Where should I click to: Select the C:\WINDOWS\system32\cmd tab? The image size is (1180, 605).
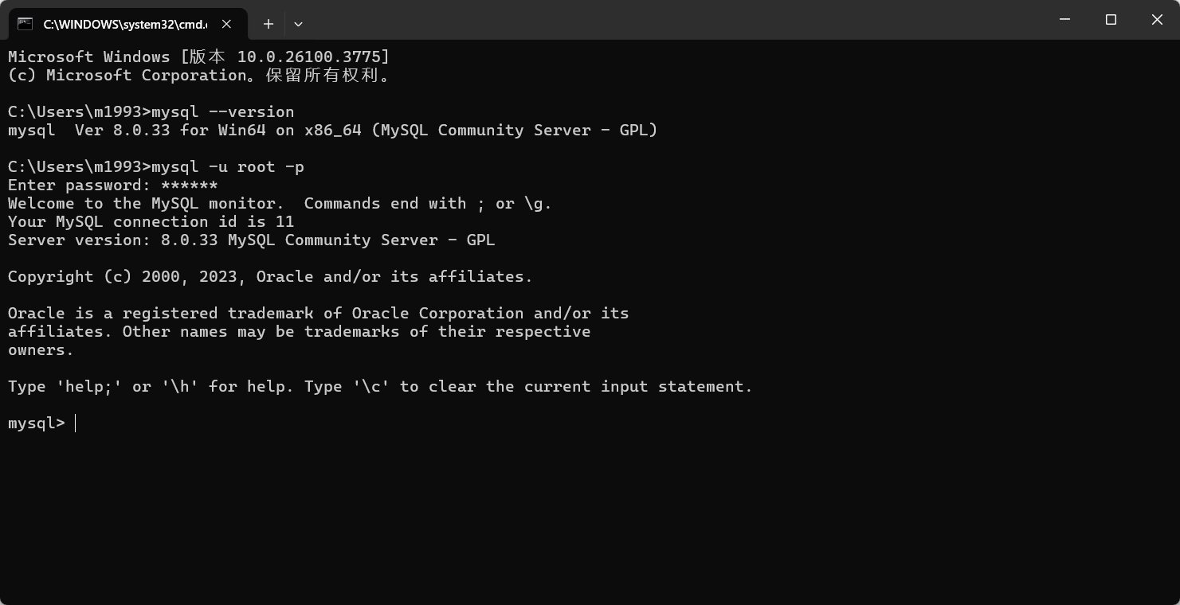click(x=127, y=24)
